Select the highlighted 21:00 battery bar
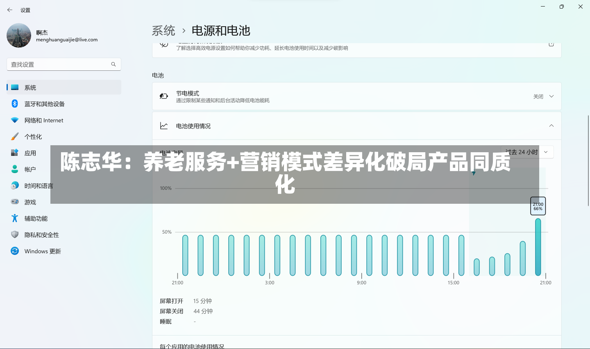This screenshot has height=349, width=590. pos(538,247)
